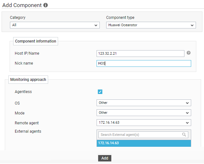Image resolution: width=204 pixels, height=164 pixels.
Task: Uncheck the Agentless checkbox
Action: point(100,92)
